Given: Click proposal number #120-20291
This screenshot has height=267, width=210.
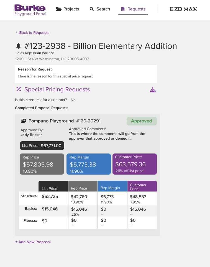Looking at the screenshot, I should pos(88,121).
